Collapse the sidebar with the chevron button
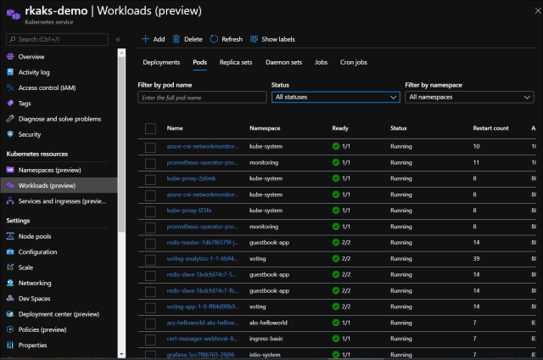This screenshot has width=543, height=360. (x=118, y=39)
